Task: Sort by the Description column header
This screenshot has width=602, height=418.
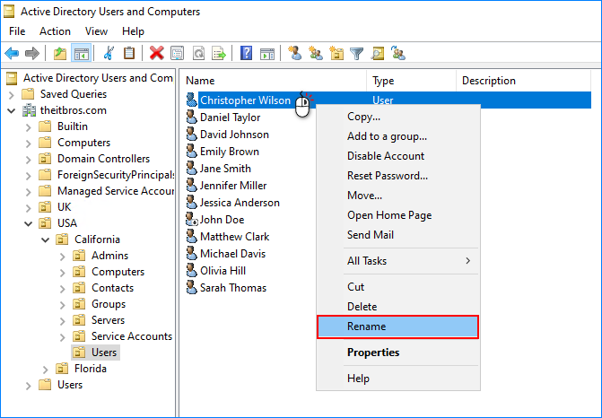Action: (x=523, y=81)
